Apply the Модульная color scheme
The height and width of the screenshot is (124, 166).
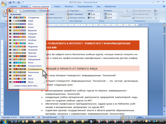pos(26,46)
